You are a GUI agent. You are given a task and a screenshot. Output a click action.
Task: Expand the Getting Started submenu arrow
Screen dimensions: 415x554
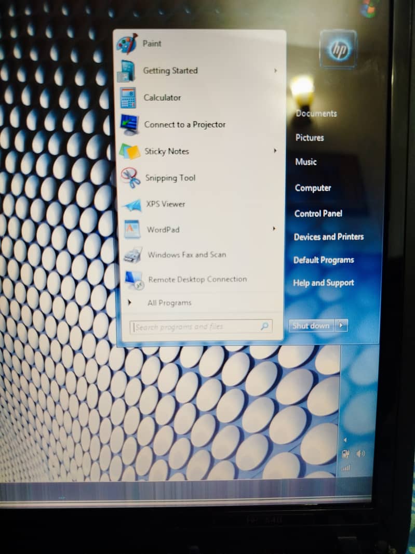pos(275,71)
